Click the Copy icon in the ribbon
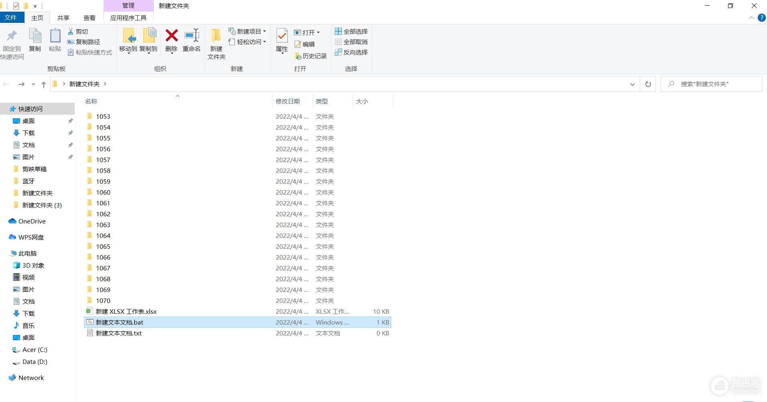The height and width of the screenshot is (402, 767). [35, 41]
